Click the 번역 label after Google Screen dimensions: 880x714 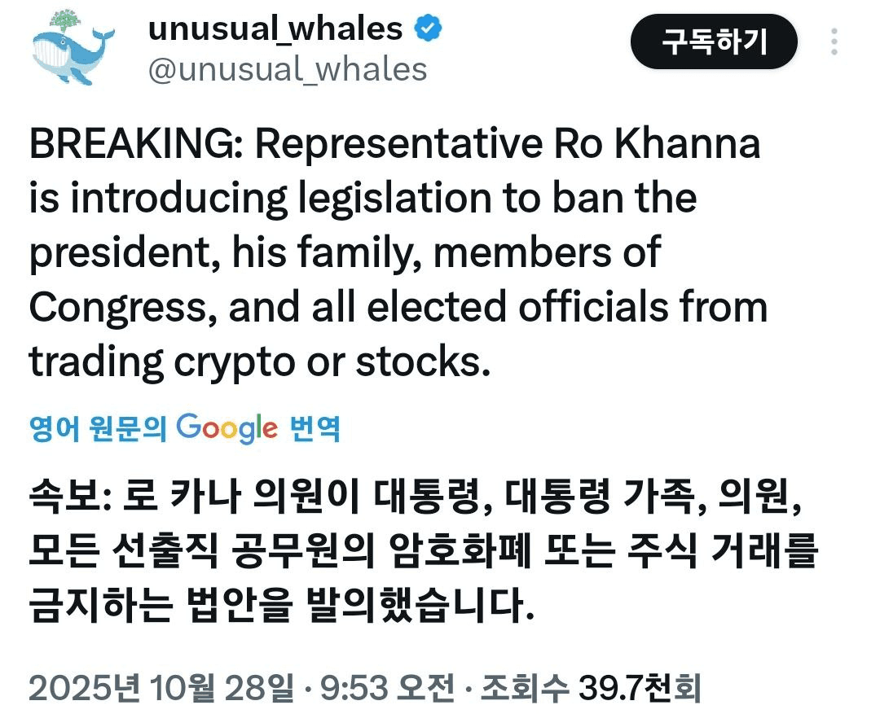(x=315, y=427)
